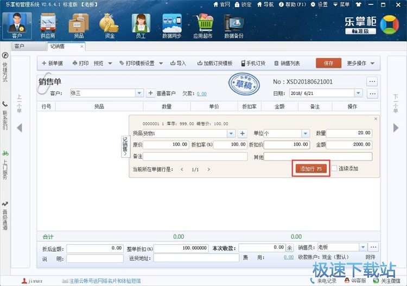
Task: Click the orange 保存 save button
Action: 328,63
